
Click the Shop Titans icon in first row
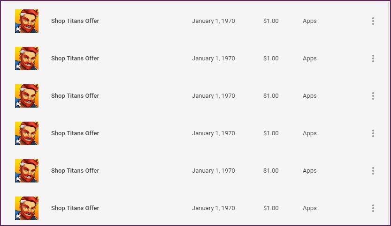click(27, 21)
